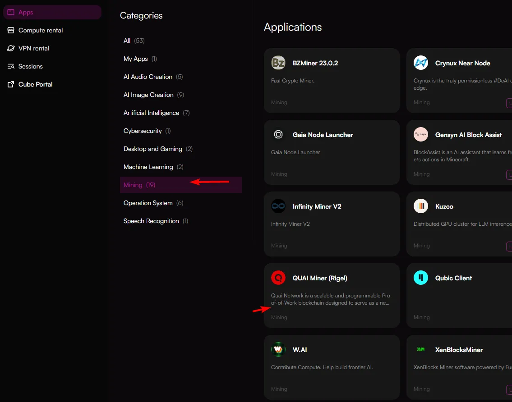Click the Qubic Client cyan logo
This screenshot has height=402, width=512.
(420, 278)
